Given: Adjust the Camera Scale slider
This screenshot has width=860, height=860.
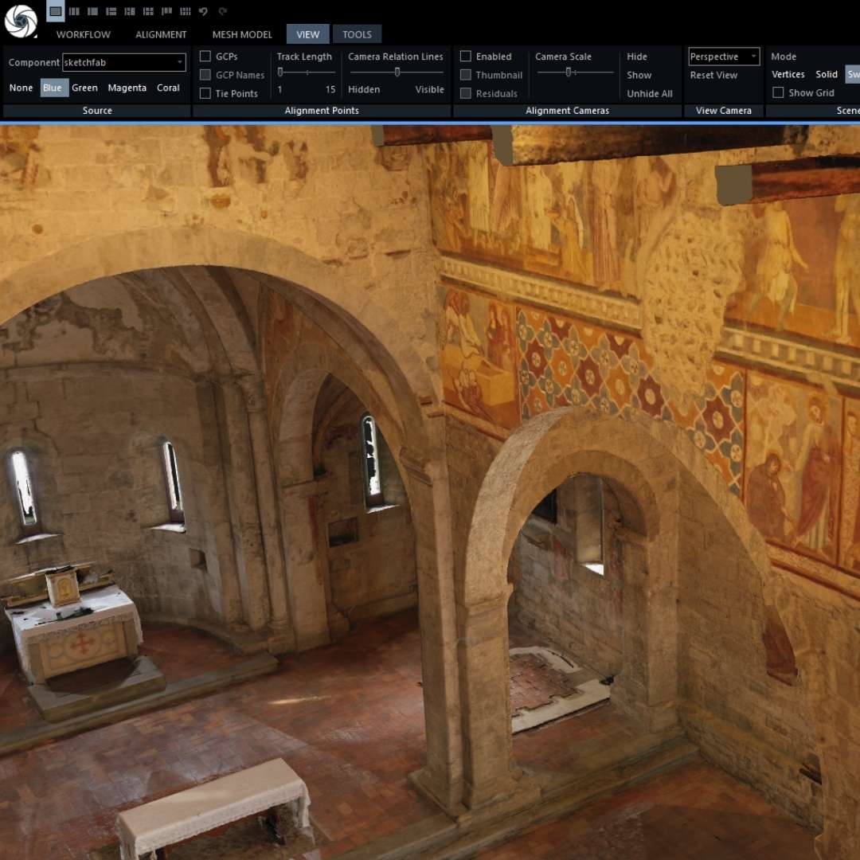Looking at the screenshot, I should pos(569,72).
